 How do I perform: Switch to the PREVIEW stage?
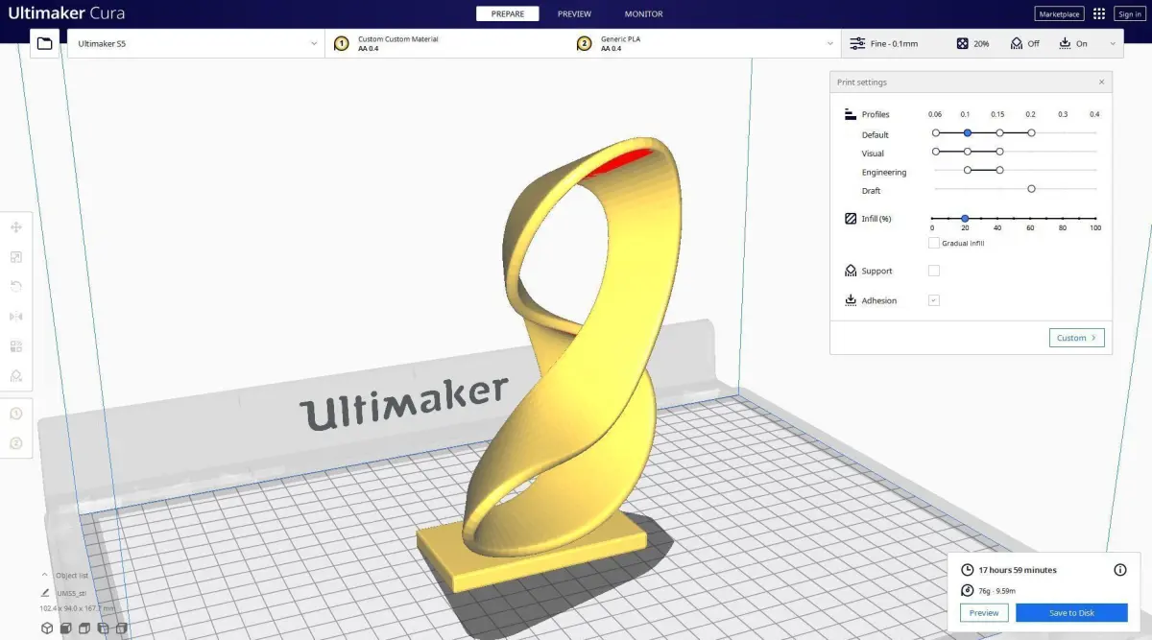574,13
